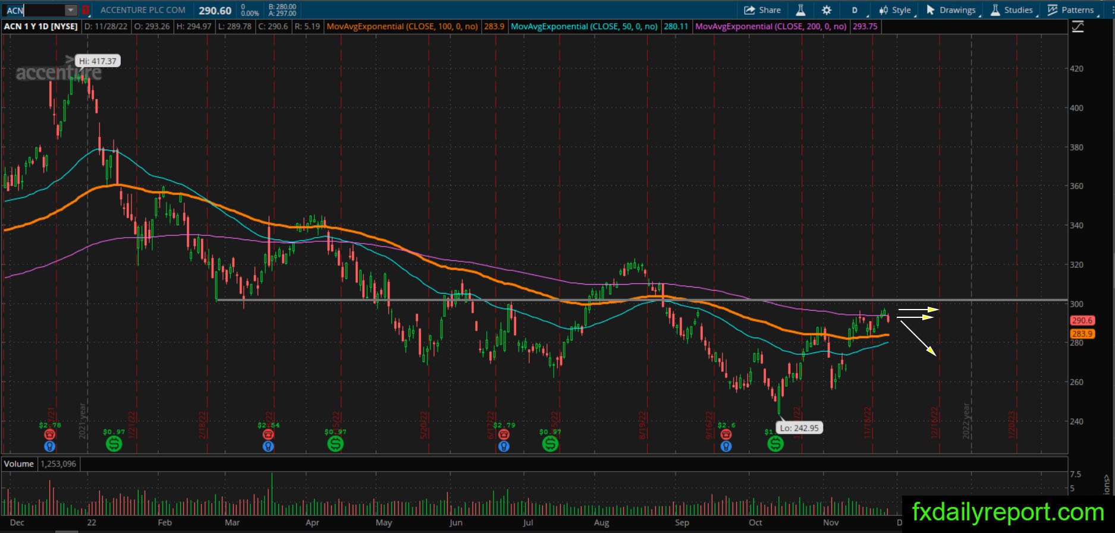Image resolution: width=1115 pixels, height=533 pixels.
Task: Open the symbol selector dropdown arrow
Action: [x=71, y=10]
